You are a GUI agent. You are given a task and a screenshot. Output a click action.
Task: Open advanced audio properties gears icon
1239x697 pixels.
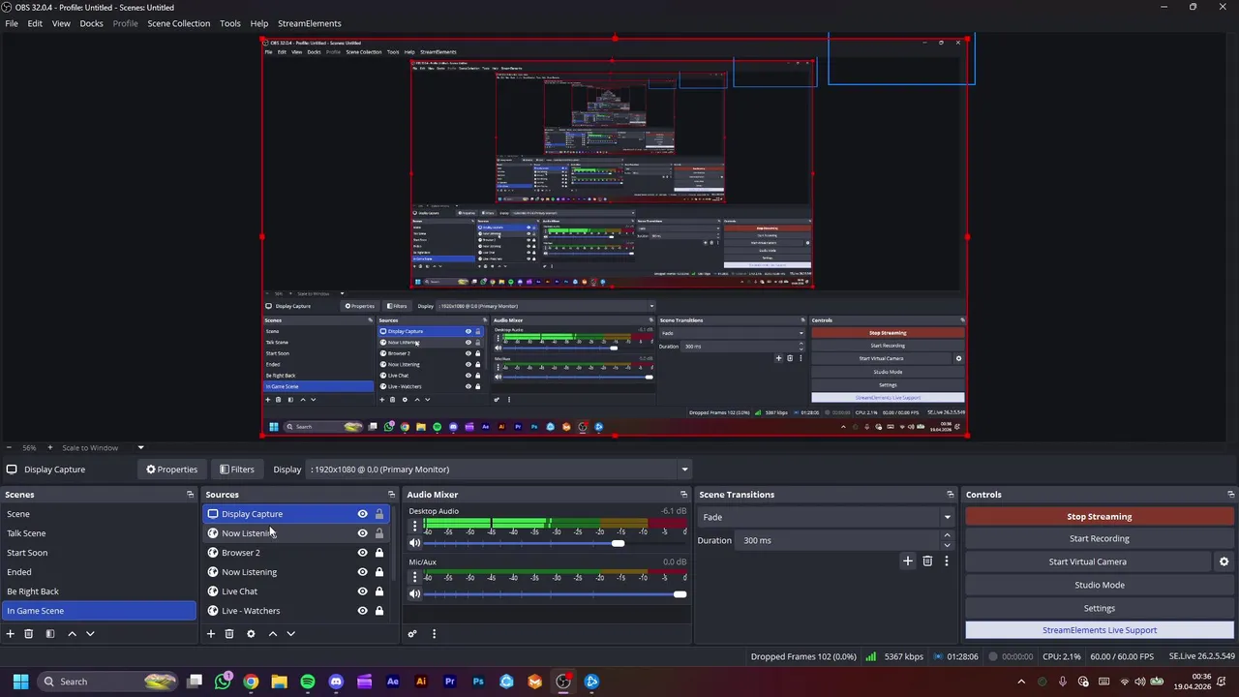click(x=412, y=633)
